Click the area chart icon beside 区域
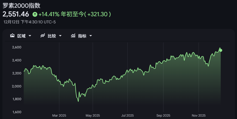The image size is (237, 119). [x=12, y=36]
